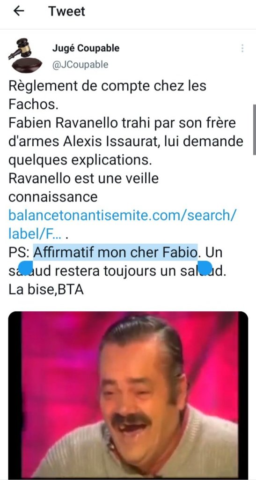Tap the word connaissance
Image resolution: width=256 pixels, height=480 pixels.
pyautogui.click(x=53, y=197)
